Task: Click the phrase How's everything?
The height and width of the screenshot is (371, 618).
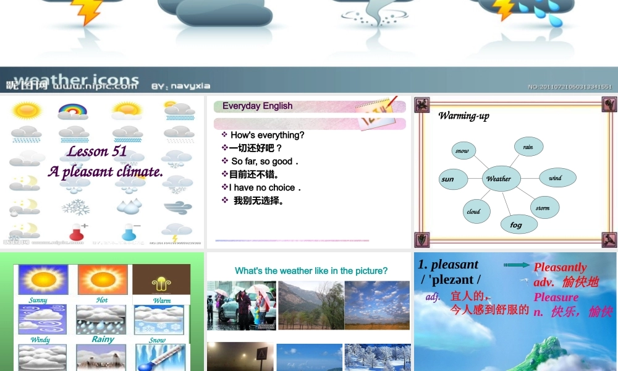Action: coord(266,135)
